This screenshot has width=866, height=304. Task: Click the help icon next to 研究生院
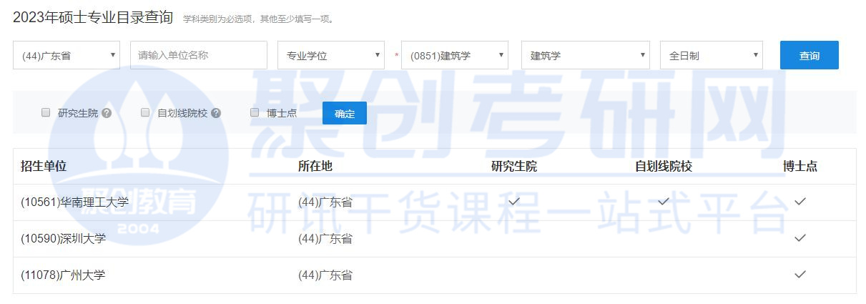[x=107, y=113]
